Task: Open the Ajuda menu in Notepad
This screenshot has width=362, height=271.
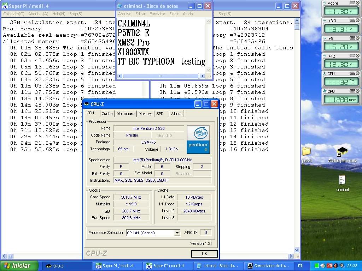Action: coord(188,14)
